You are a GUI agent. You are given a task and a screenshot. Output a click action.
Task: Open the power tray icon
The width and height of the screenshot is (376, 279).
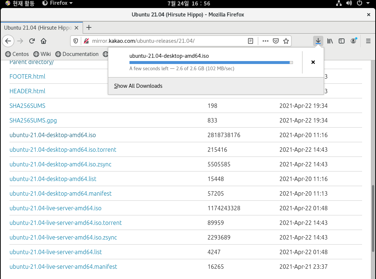(359, 3)
